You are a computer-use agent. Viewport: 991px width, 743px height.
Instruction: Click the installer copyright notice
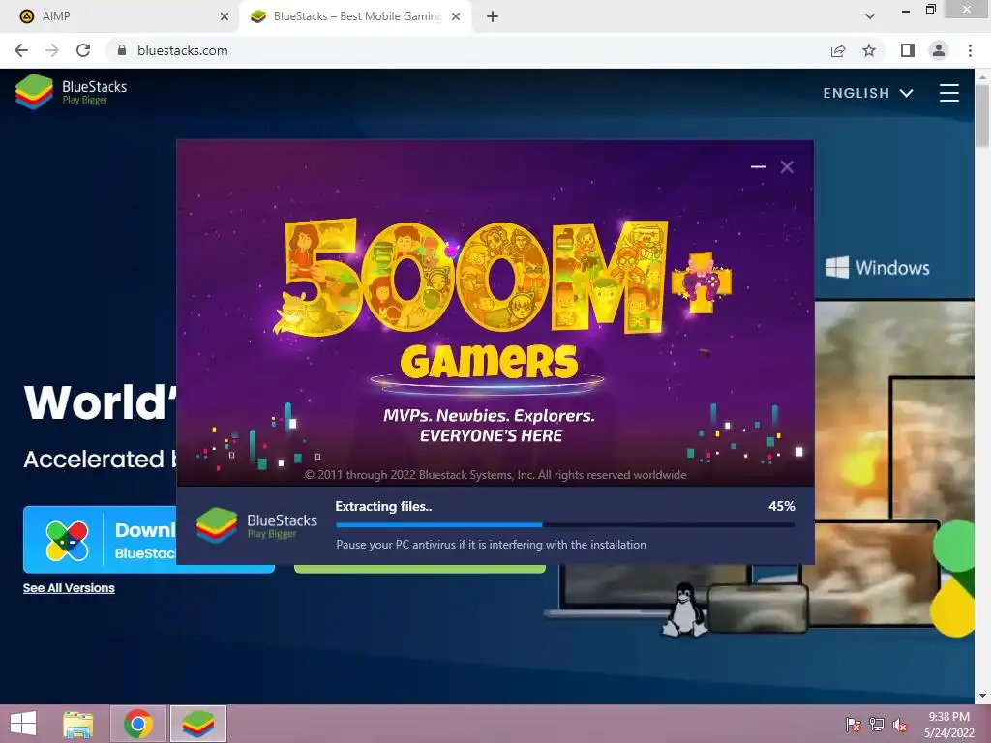(x=495, y=475)
